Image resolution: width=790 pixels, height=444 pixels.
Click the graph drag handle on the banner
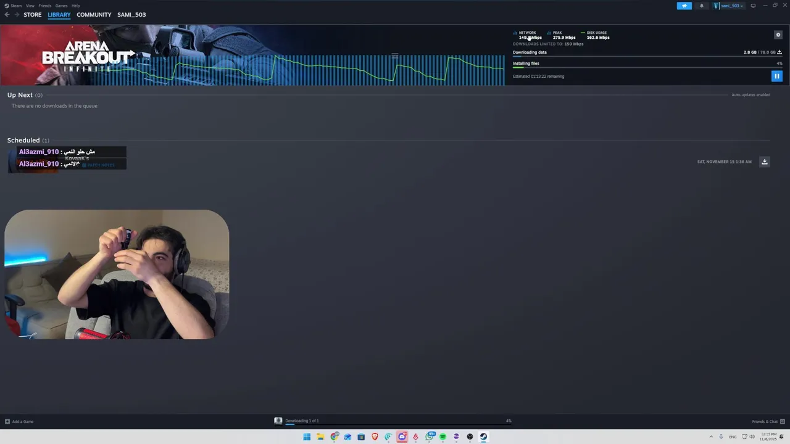[394, 55]
